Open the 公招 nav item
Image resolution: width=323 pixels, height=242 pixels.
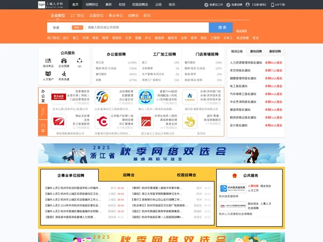coord(158,4)
